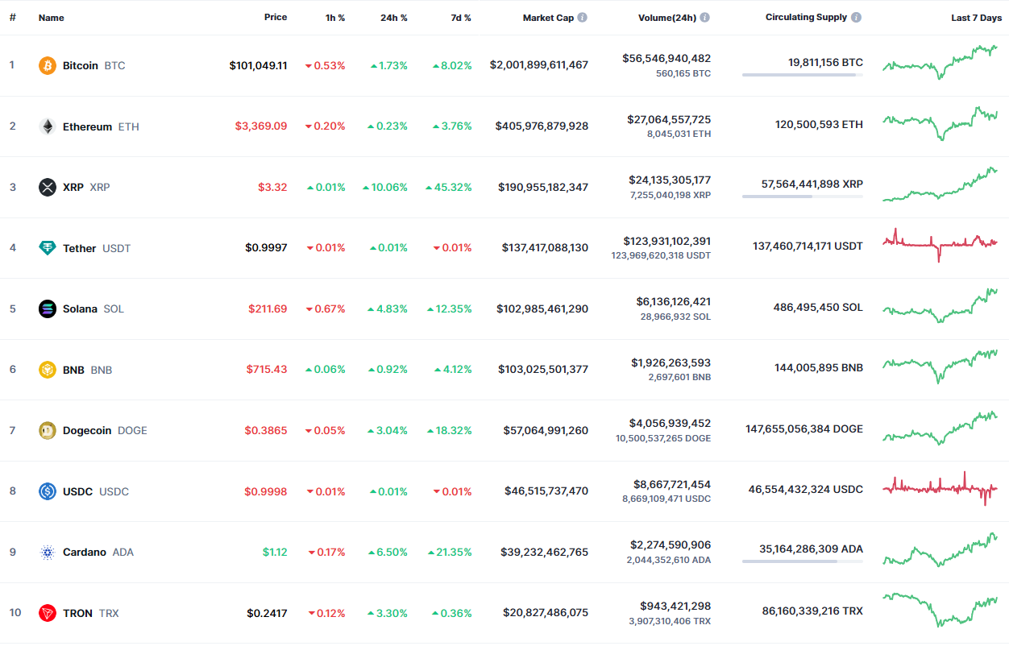Viewport: 1009px width, 646px height.
Task: Click the Market Cap info icon
Action: click(582, 17)
